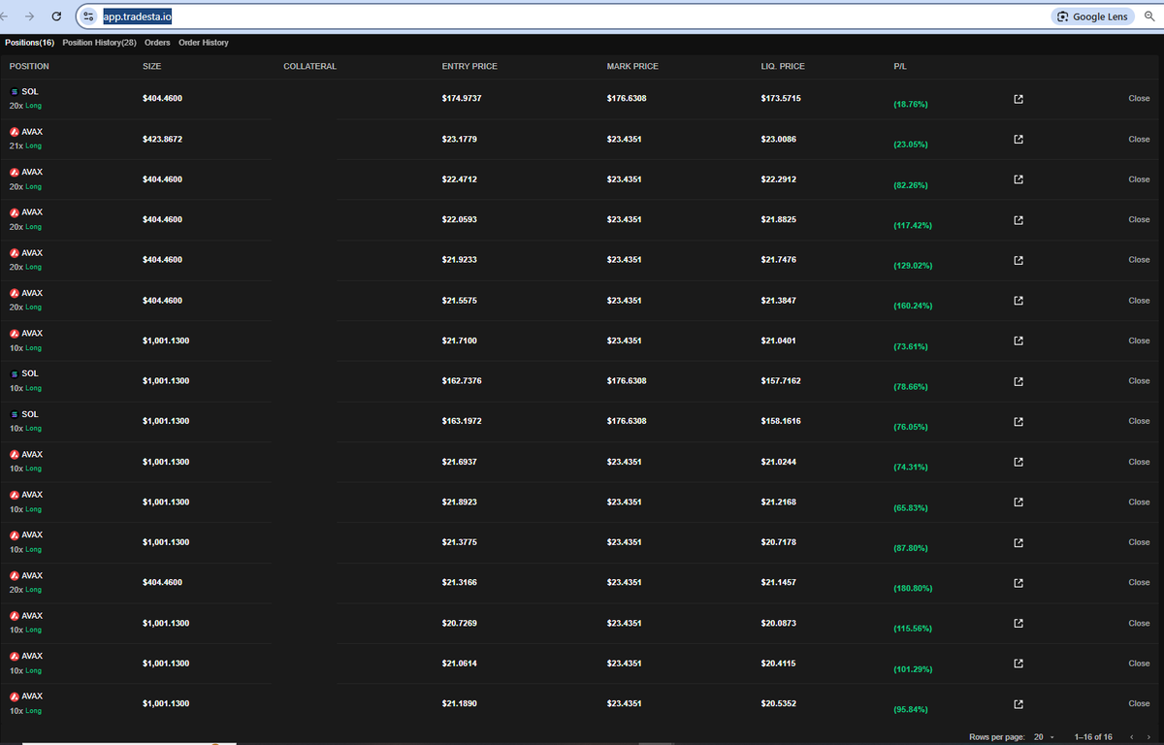Launch Google Lens button
Screen dimensions: 1164x745
[x=1092, y=16]
